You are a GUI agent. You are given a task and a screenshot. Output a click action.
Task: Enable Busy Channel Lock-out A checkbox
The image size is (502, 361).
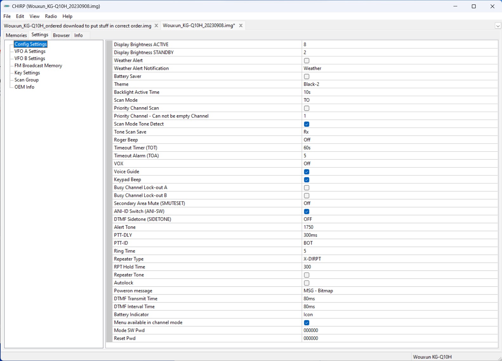[307, 188]
